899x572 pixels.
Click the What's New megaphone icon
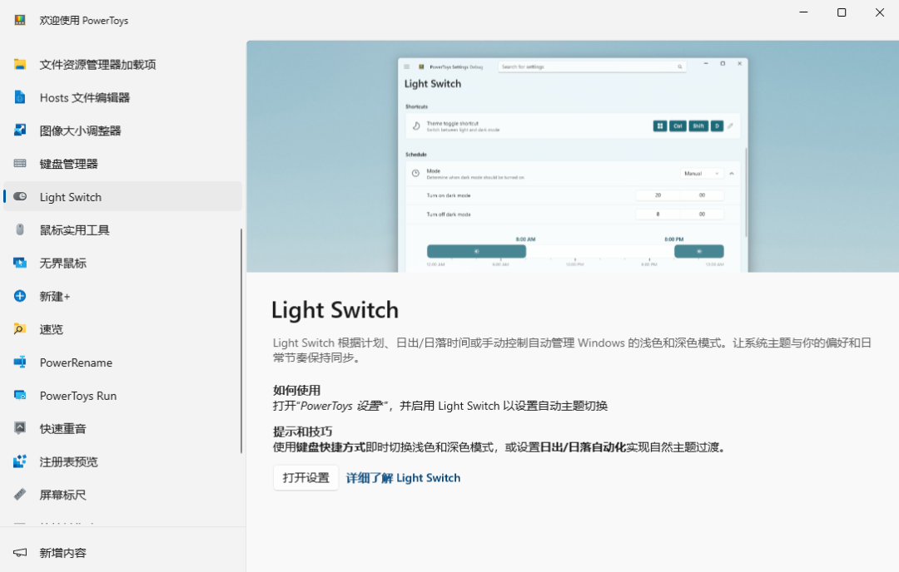click(x=20, y=553)
